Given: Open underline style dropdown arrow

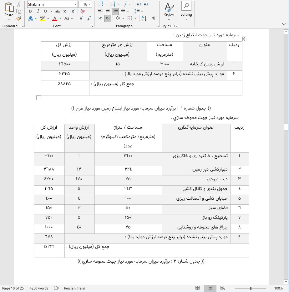Looking at the screenshot, I should [51, 11].
